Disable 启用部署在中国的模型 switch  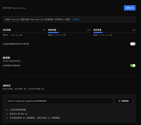[x=133, y=65]
